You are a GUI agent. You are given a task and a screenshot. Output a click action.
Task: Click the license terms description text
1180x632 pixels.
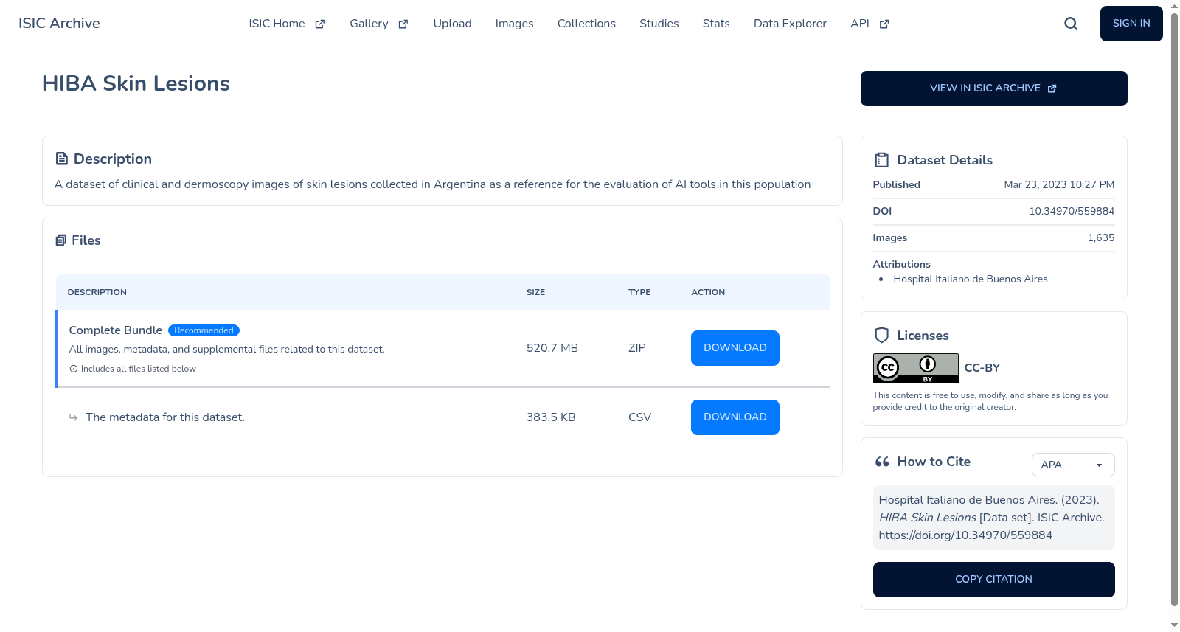coord(990,401)
